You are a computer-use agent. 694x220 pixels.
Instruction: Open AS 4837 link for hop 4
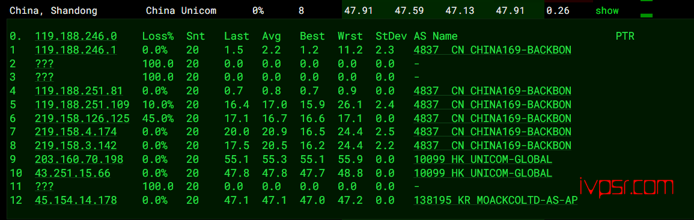pos(492,91)
